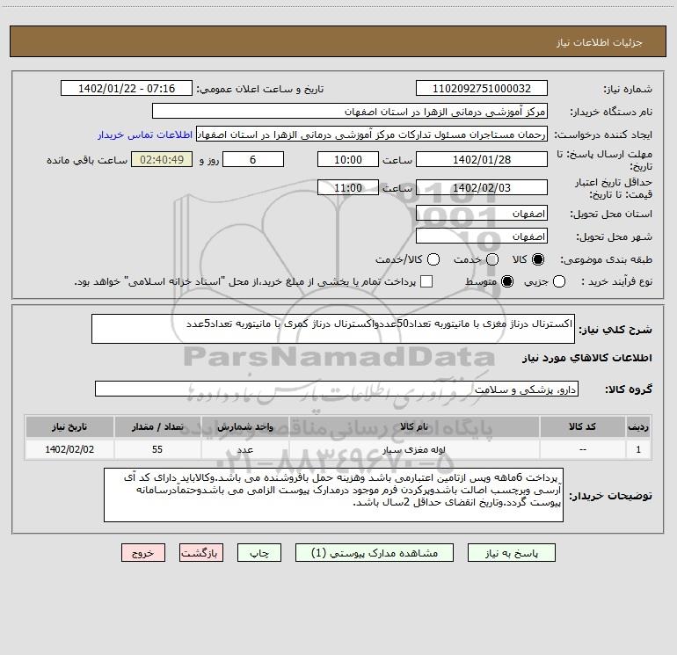Click the general need description text box
The image size is (677, 655).
pyautogui.click(x=333, y=329)
